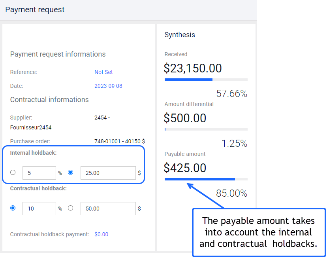Click the Amount differential progress bar
The width and height of the screenshot is (327, 258).
click(x=206, y=129)
